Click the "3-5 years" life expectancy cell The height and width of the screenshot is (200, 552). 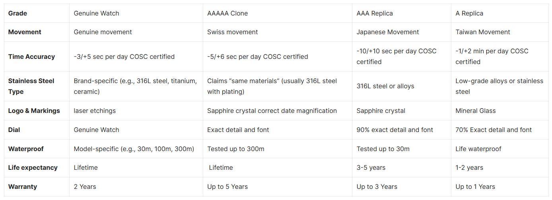click(x=371, y=167)
